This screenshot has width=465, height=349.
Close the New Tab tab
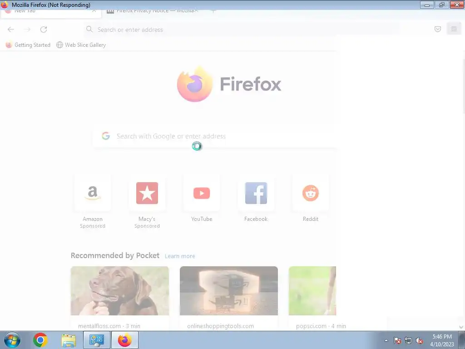click(94, 11)
